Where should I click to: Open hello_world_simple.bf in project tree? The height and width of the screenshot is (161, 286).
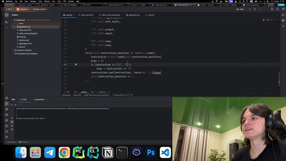pos(28,34)
